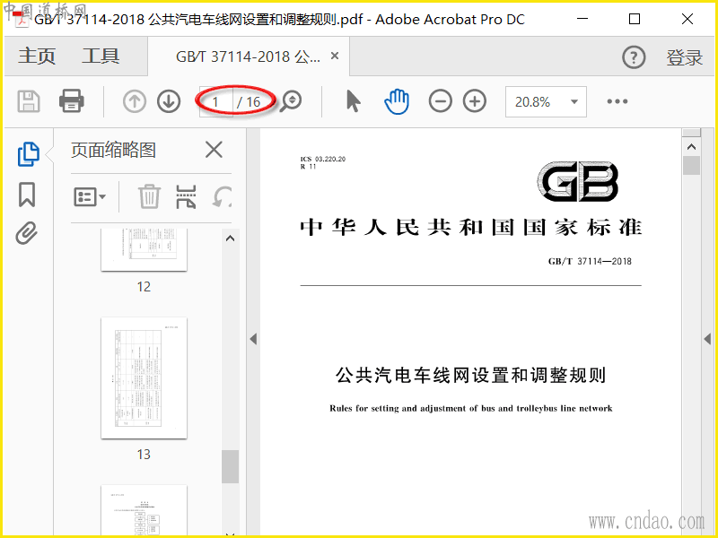Click the GB/T 37114—2018 standard number

[x=590, y=261]
